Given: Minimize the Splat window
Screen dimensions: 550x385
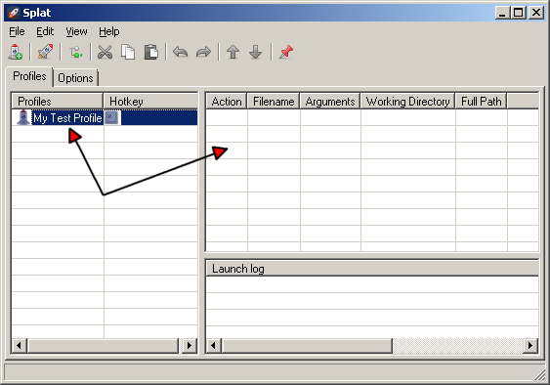Looking at the screenshot, I should (x=502, y=13).
